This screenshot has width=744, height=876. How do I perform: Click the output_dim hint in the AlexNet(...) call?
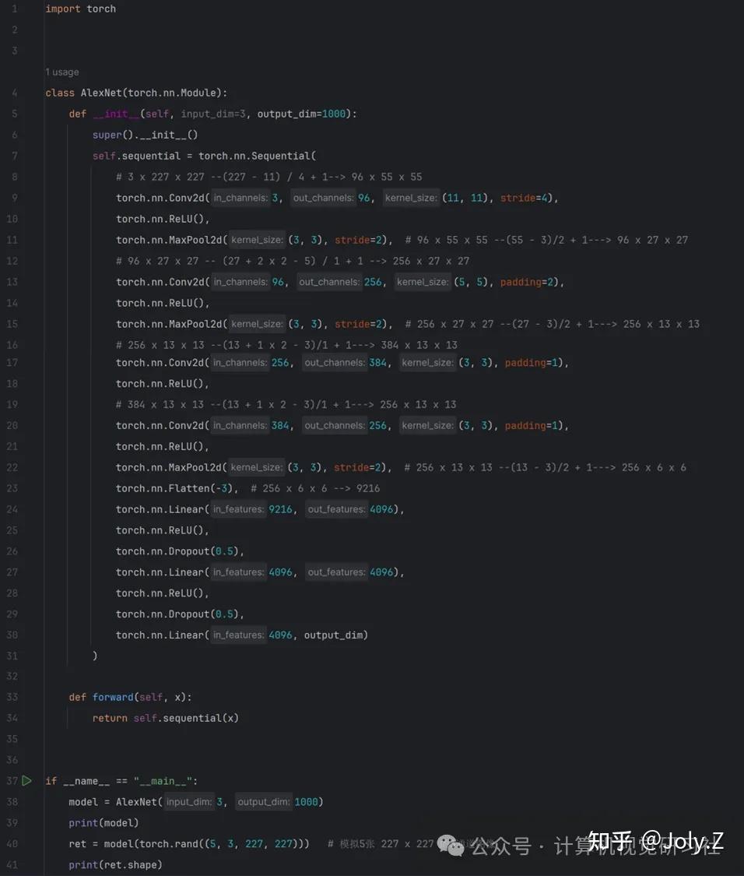pos(264,802)
